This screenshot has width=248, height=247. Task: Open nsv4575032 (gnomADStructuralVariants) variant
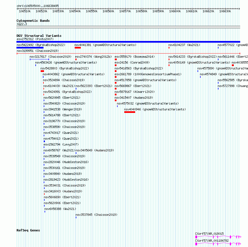pyautogui.click(x=148, y=103)
